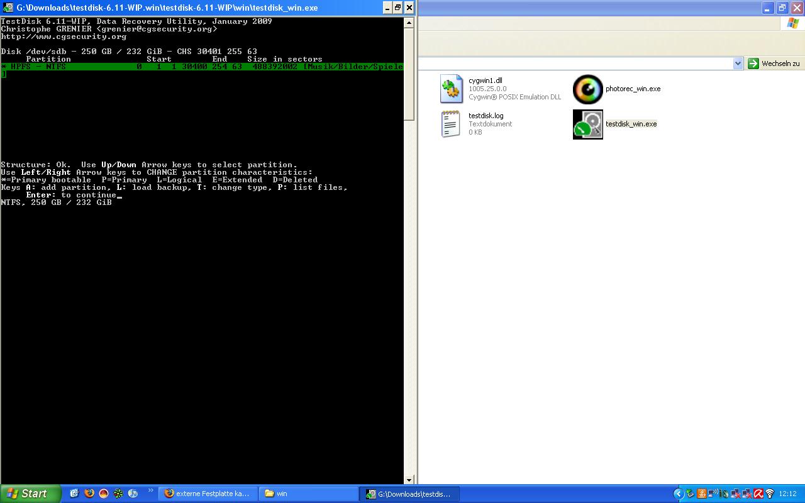Click the Safely Remove Hardware tray icon
Screen dimensions: 805x503
point(690,494)
